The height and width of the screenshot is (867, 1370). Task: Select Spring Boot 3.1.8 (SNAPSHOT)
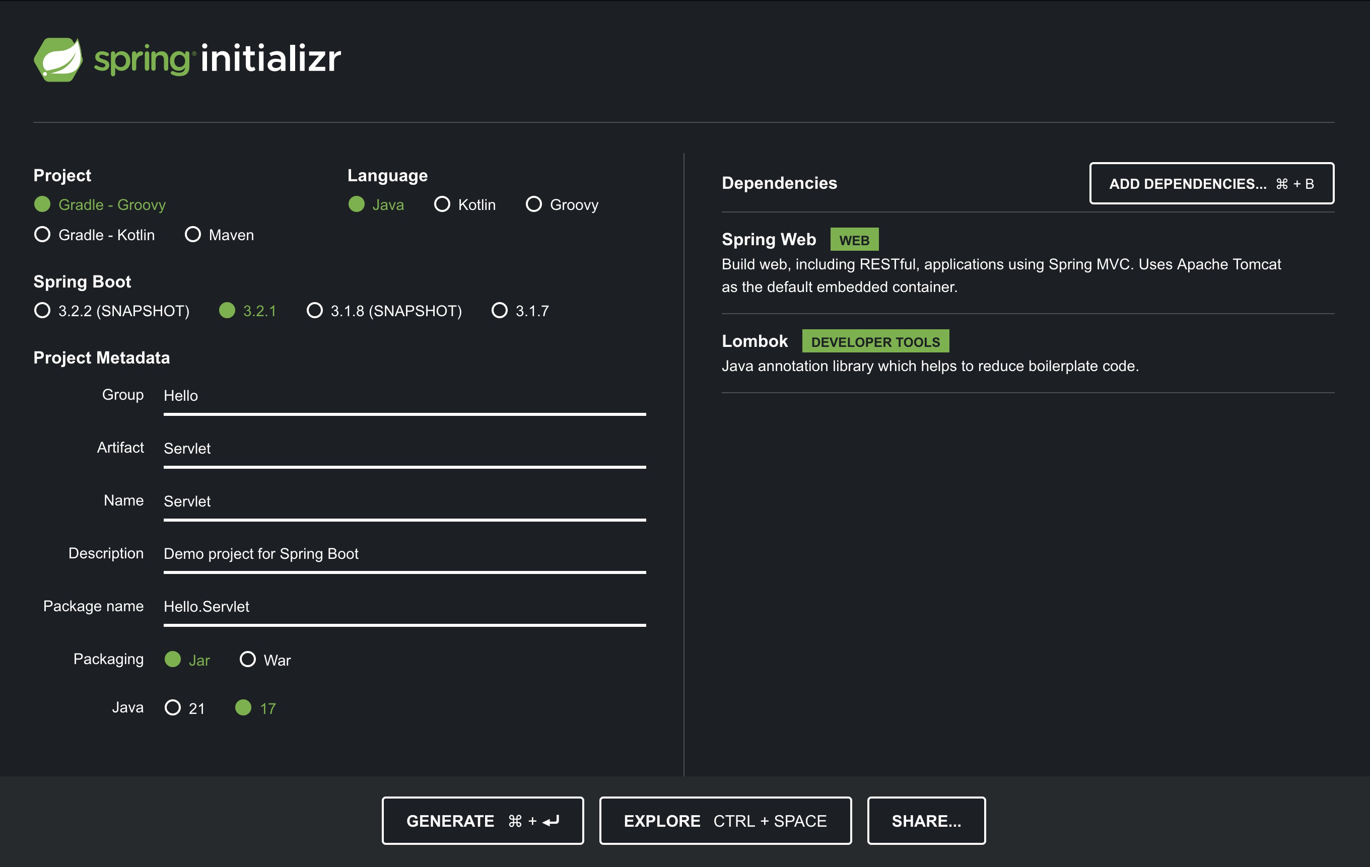point(315,311)
